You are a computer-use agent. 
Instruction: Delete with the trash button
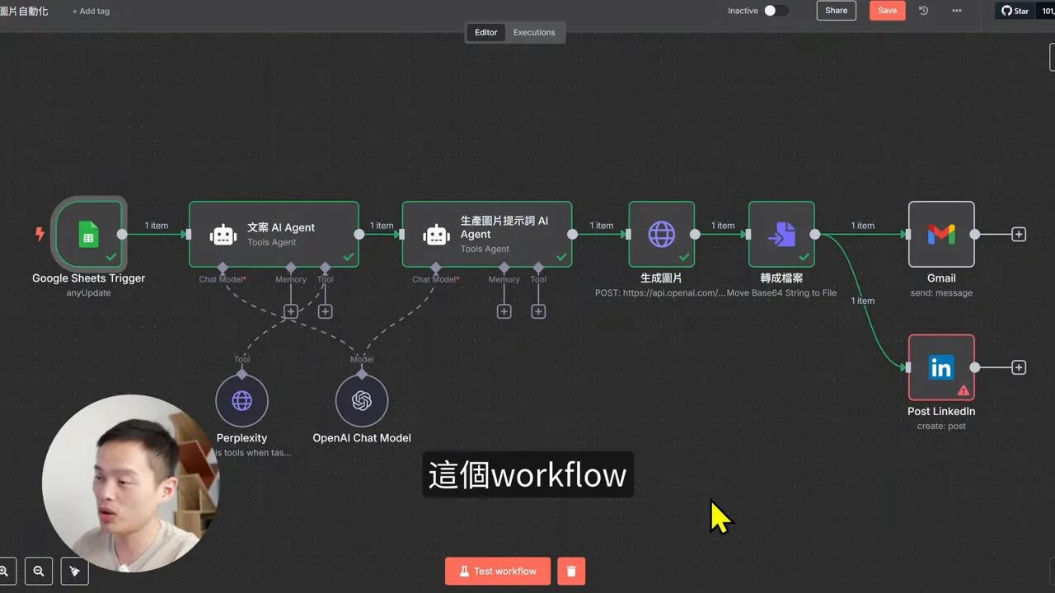coord(571,571)
